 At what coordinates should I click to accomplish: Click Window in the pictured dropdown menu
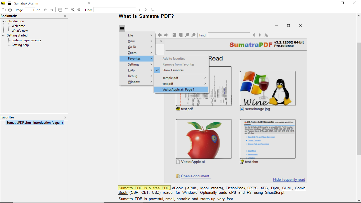136,82
